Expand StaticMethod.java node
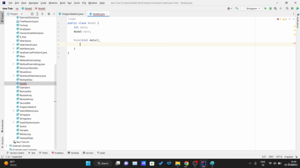This screenshot has width=300, height=168. [x=14, y=111]
